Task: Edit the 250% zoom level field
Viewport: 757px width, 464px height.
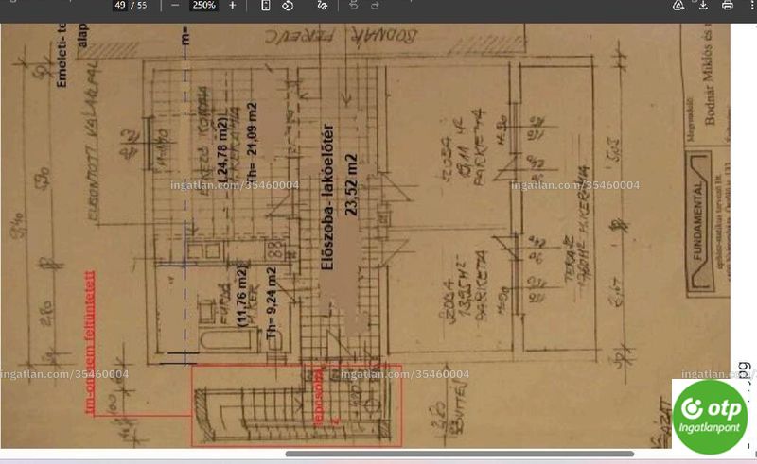Action: point(203,6)
